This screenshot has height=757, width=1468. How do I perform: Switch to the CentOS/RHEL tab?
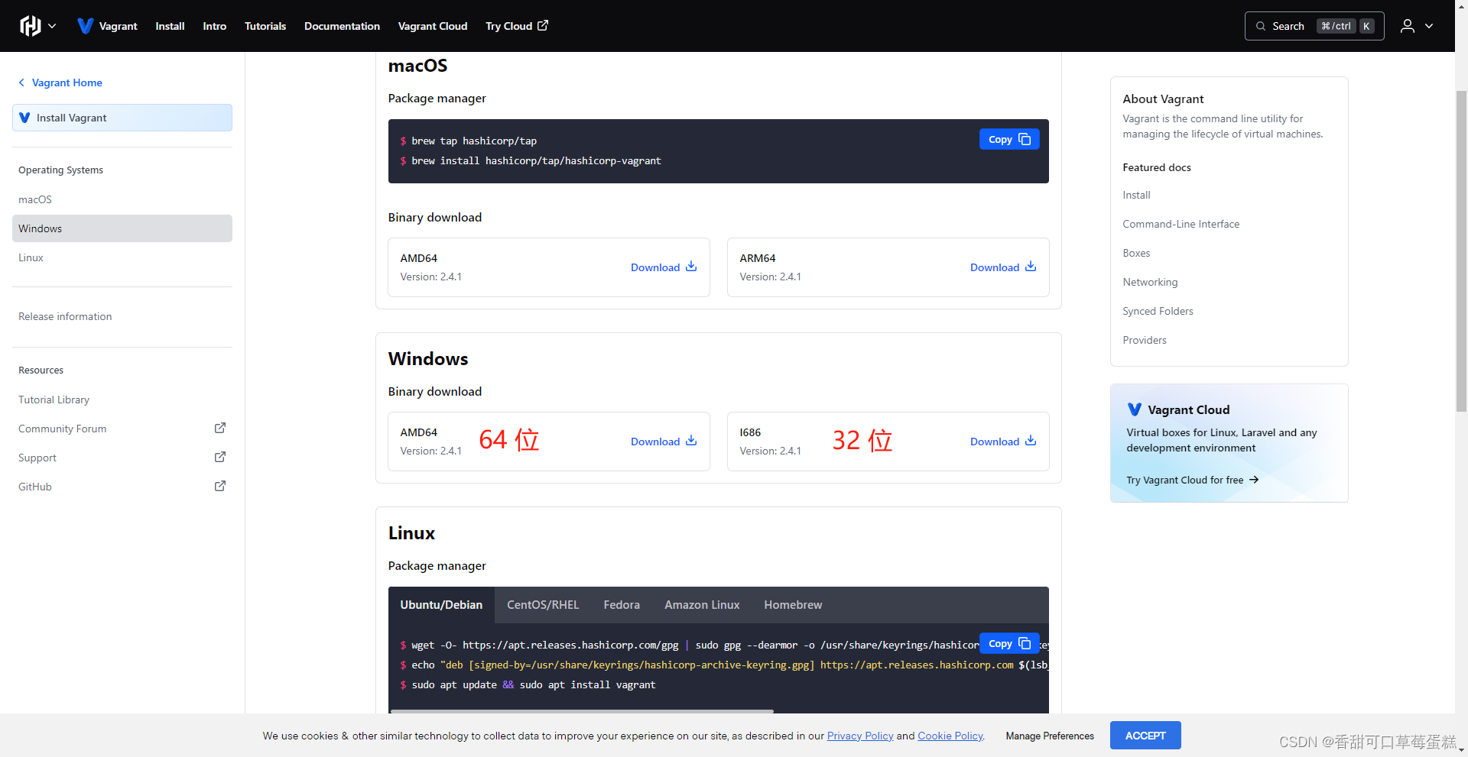pos(543,605)
